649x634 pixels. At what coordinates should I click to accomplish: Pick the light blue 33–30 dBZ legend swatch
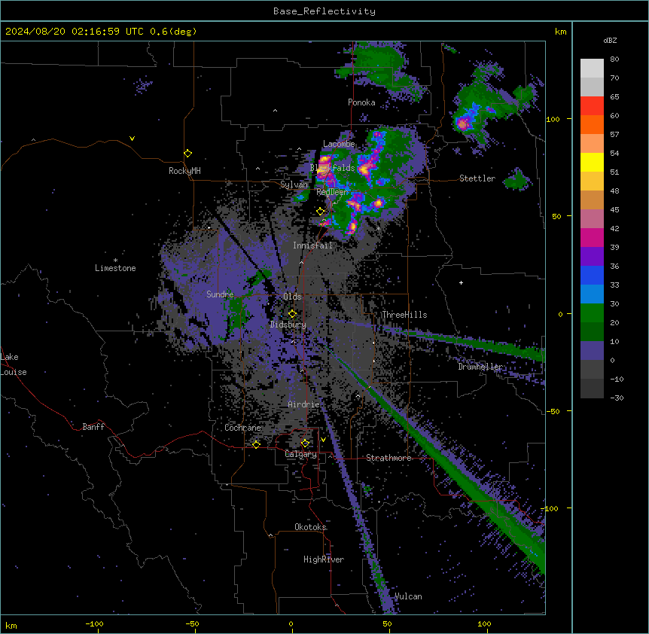[592, 294]
